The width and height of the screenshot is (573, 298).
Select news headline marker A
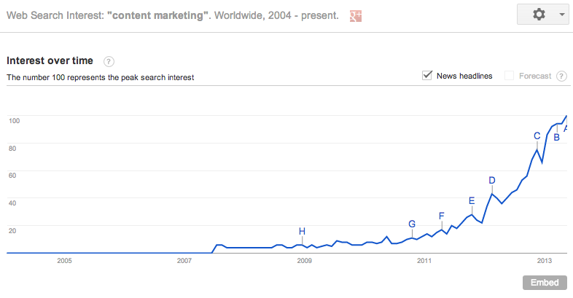click(565, 128)
